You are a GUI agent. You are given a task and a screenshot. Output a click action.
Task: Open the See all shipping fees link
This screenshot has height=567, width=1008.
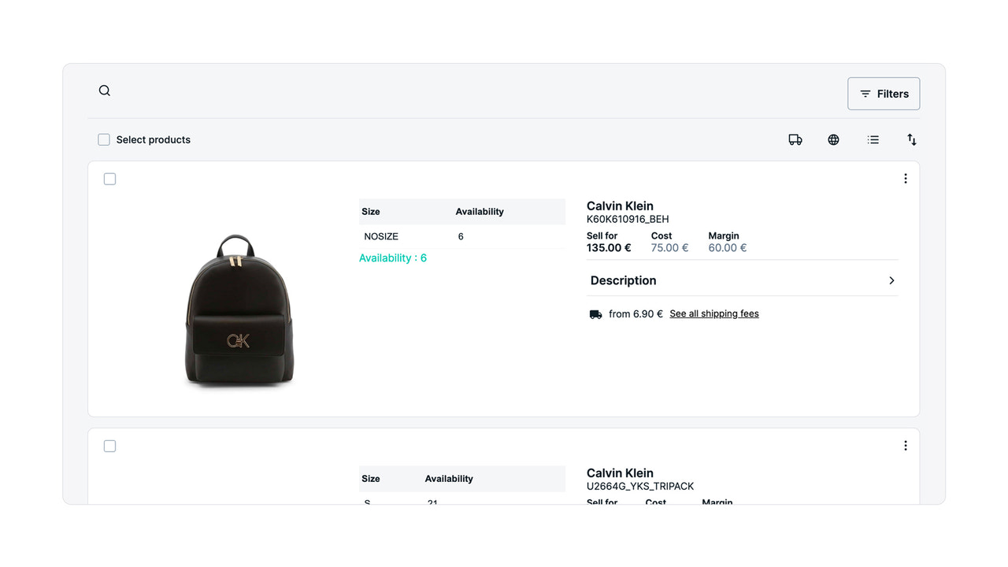[713, 313]
